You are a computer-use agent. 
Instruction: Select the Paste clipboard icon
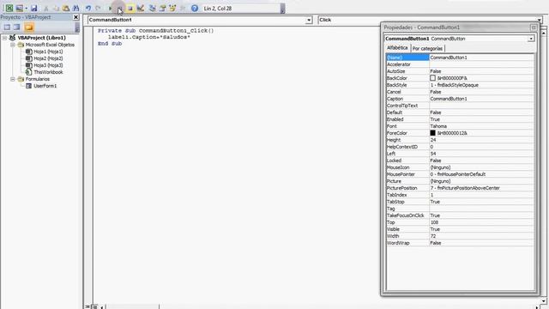[x=66, y=8]
